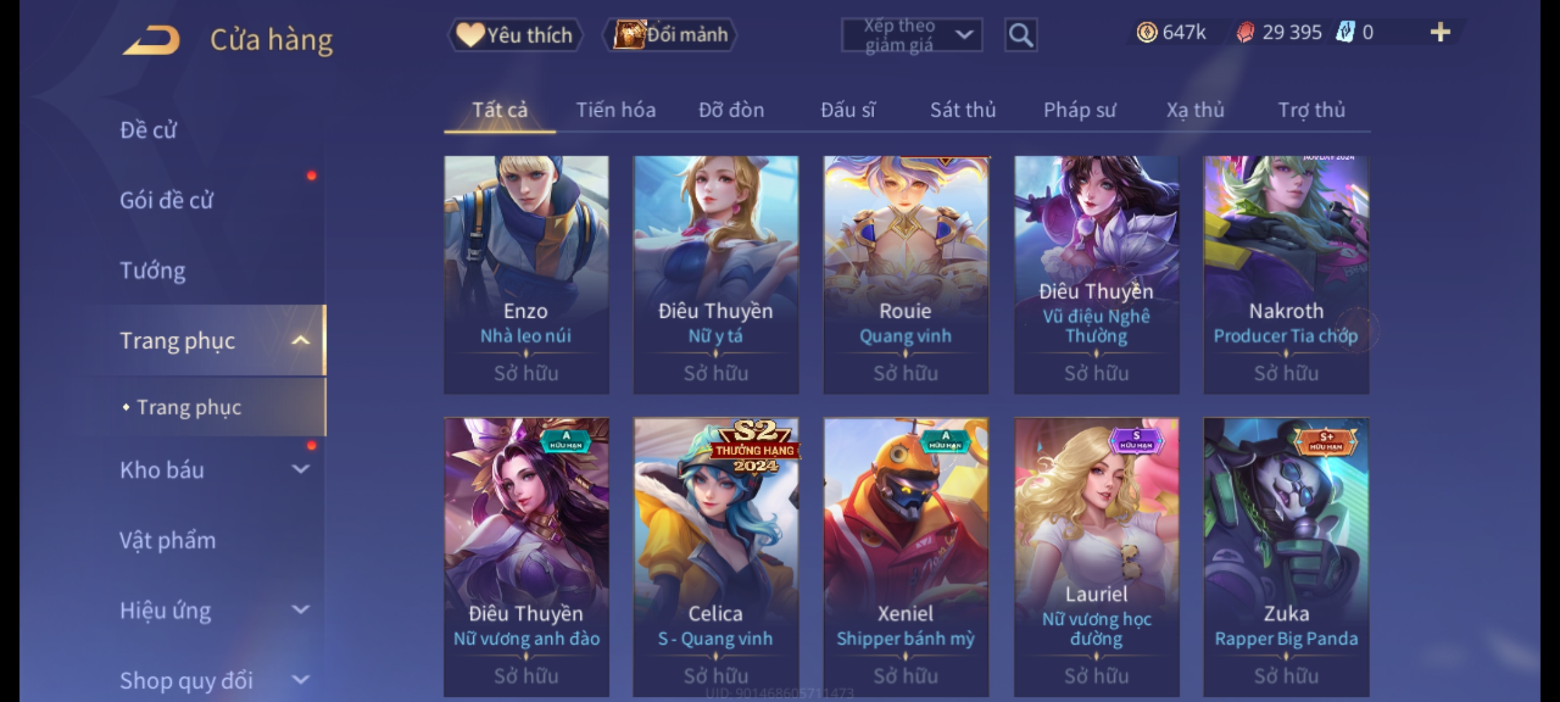Screen dimensions: 1560x702
Task: Open Đổi mảnh fragment exchange
Action: 671,35
